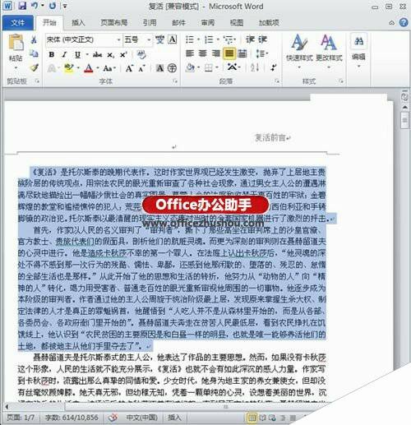Open the 文件 file tab
The width and height of the screenshot is (411, 425).
[18, 22]
